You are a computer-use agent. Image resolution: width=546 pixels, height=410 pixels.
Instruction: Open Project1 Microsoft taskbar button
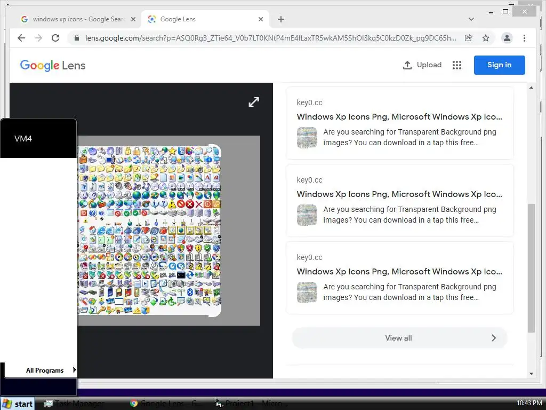[x=251, y=404]
